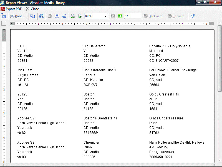Click the text 'Big Generator'

[x=94, y=46]
